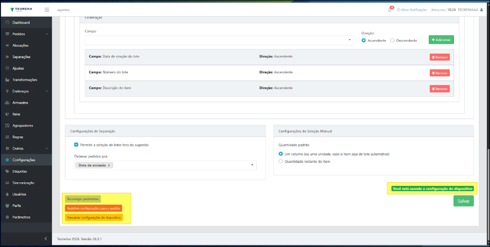Remove the Data de emissão tag
Screen dimensions: 490x247
(x=109, y=165)
